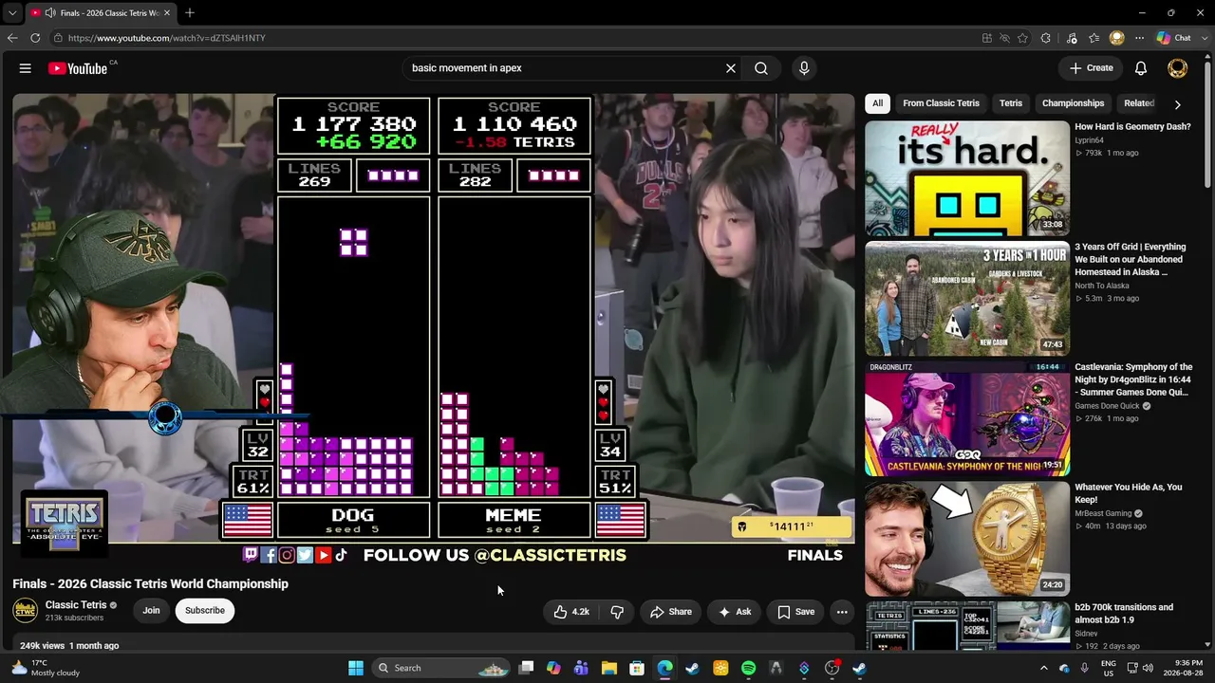
Task: Mute the tab via speaker icon
Action: (49, 13)
